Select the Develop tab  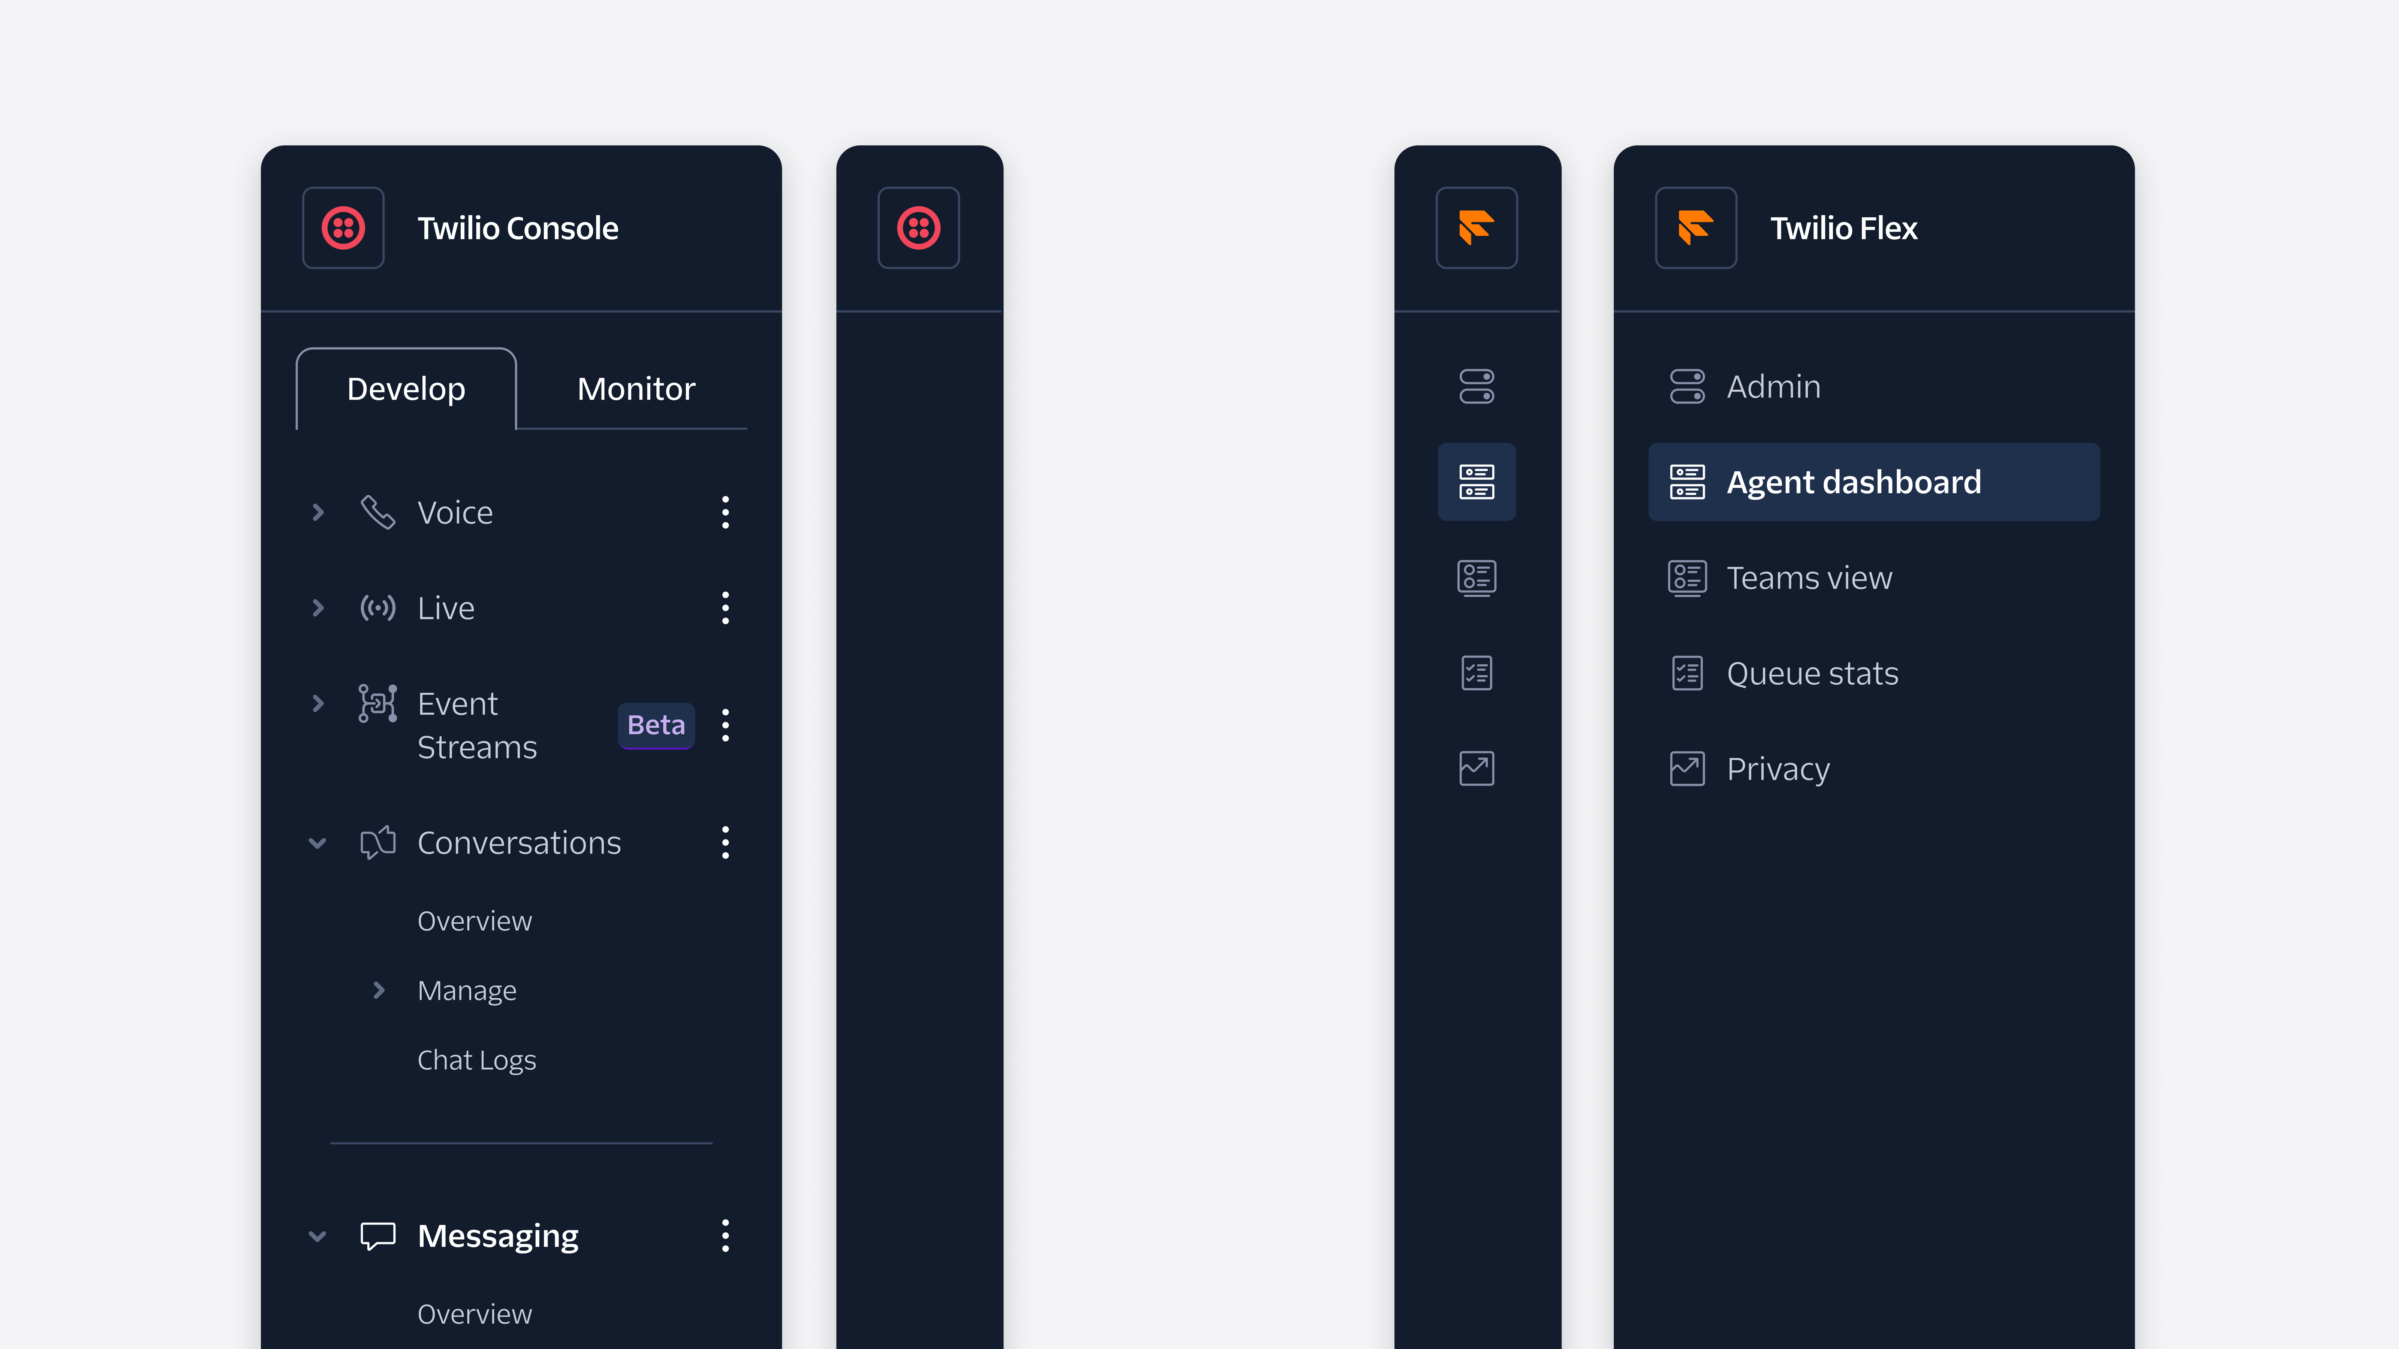[407, 387]
